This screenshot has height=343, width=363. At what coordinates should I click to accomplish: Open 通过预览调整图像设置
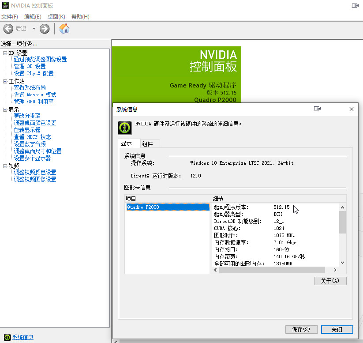click(40, 59)
